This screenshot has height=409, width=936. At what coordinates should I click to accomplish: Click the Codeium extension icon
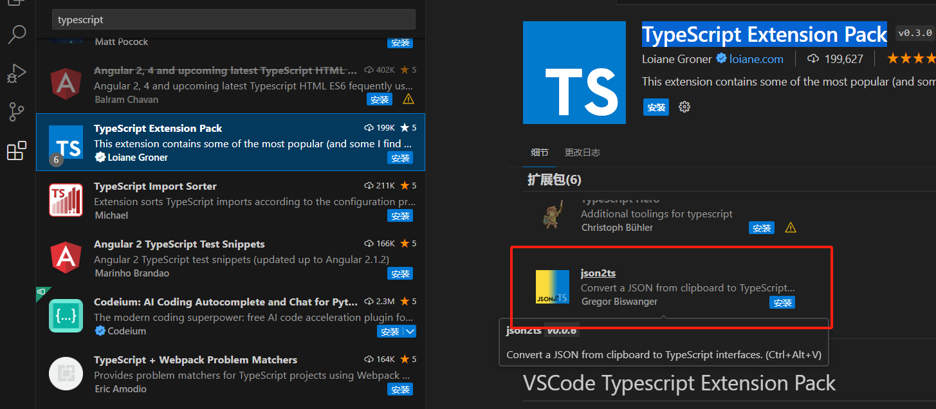click(x=66, y=315)
